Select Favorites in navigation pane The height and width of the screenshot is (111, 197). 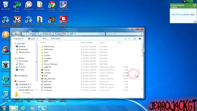tap(20, 43)
